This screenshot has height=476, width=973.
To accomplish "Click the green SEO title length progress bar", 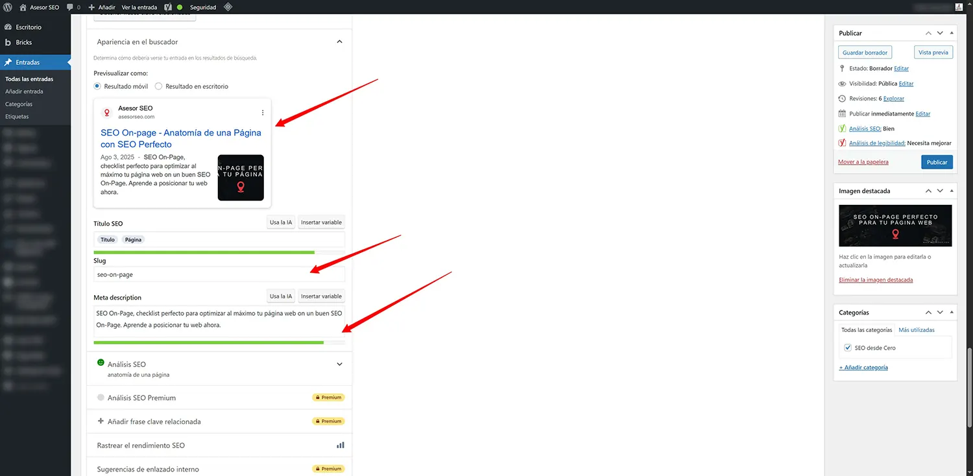I will [x=204, y=252].
